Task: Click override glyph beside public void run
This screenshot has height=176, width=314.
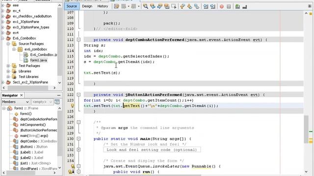Action: 71,172
